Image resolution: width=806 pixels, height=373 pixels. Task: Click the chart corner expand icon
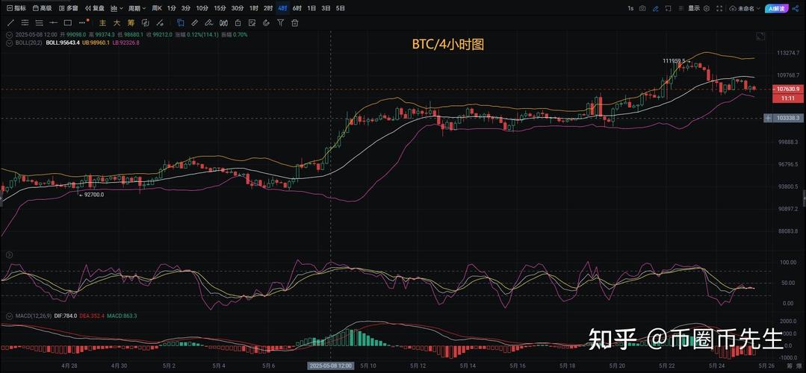760,36
